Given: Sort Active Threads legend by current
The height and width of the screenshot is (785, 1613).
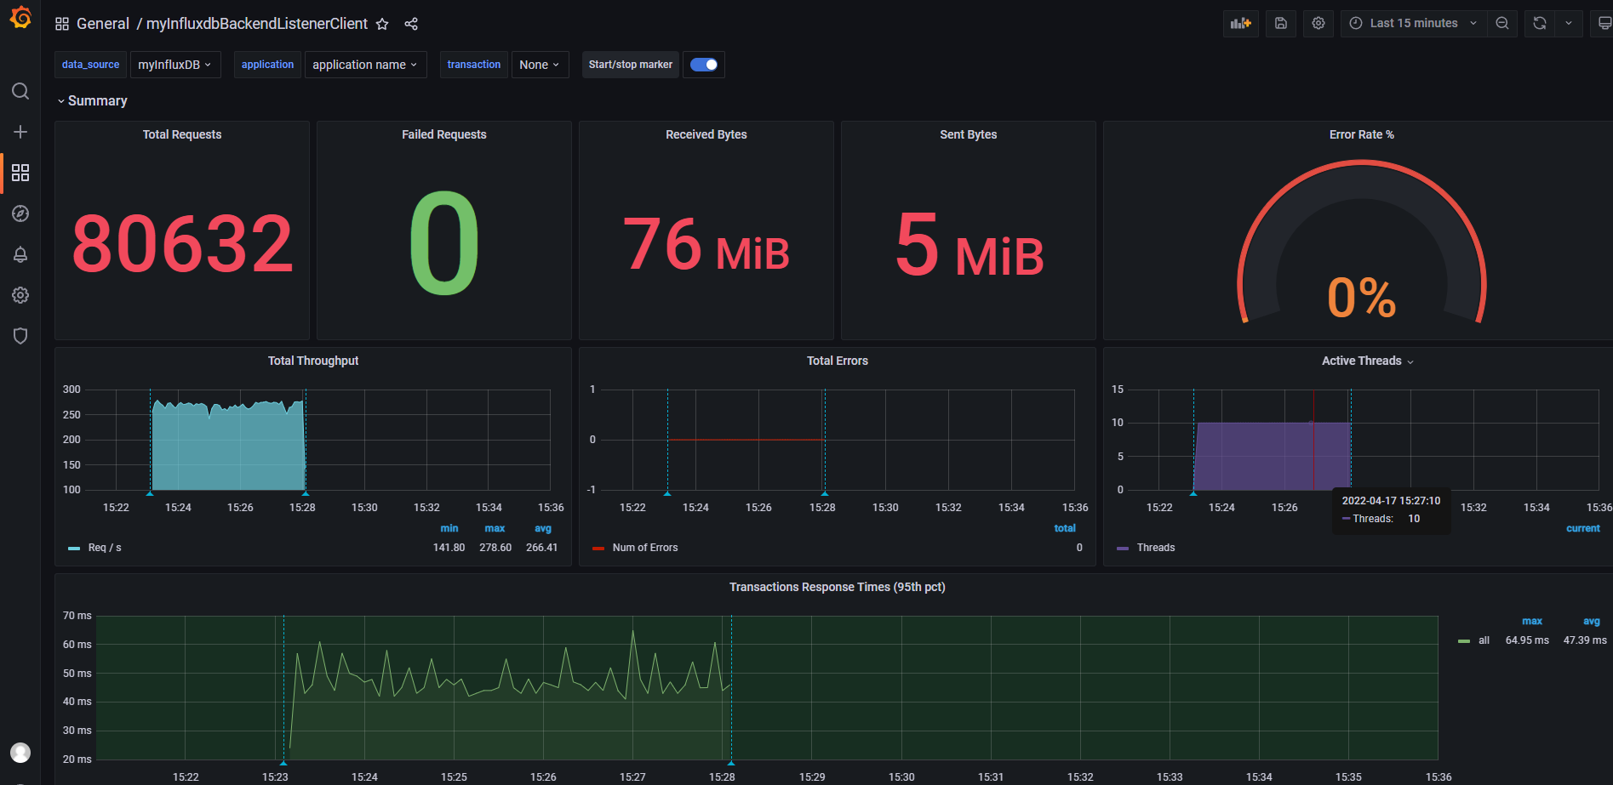Looking at the screenshot, I should click(1583, 528).
